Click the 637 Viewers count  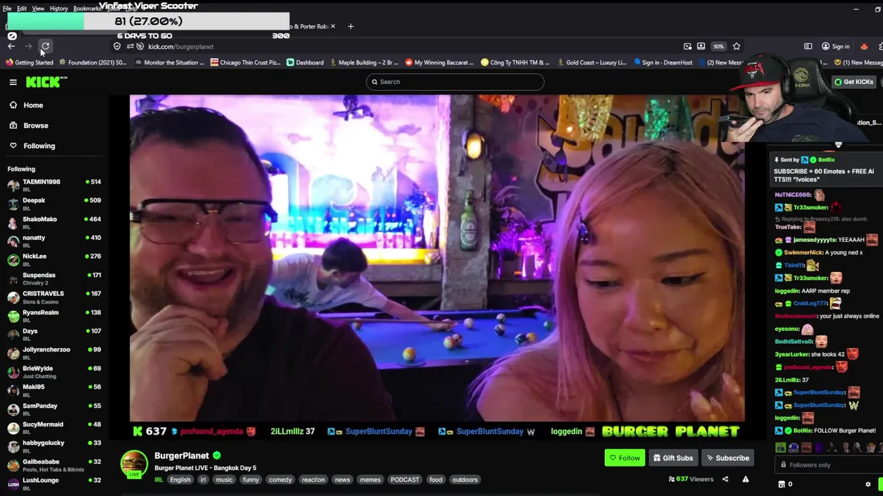[691, 479]
